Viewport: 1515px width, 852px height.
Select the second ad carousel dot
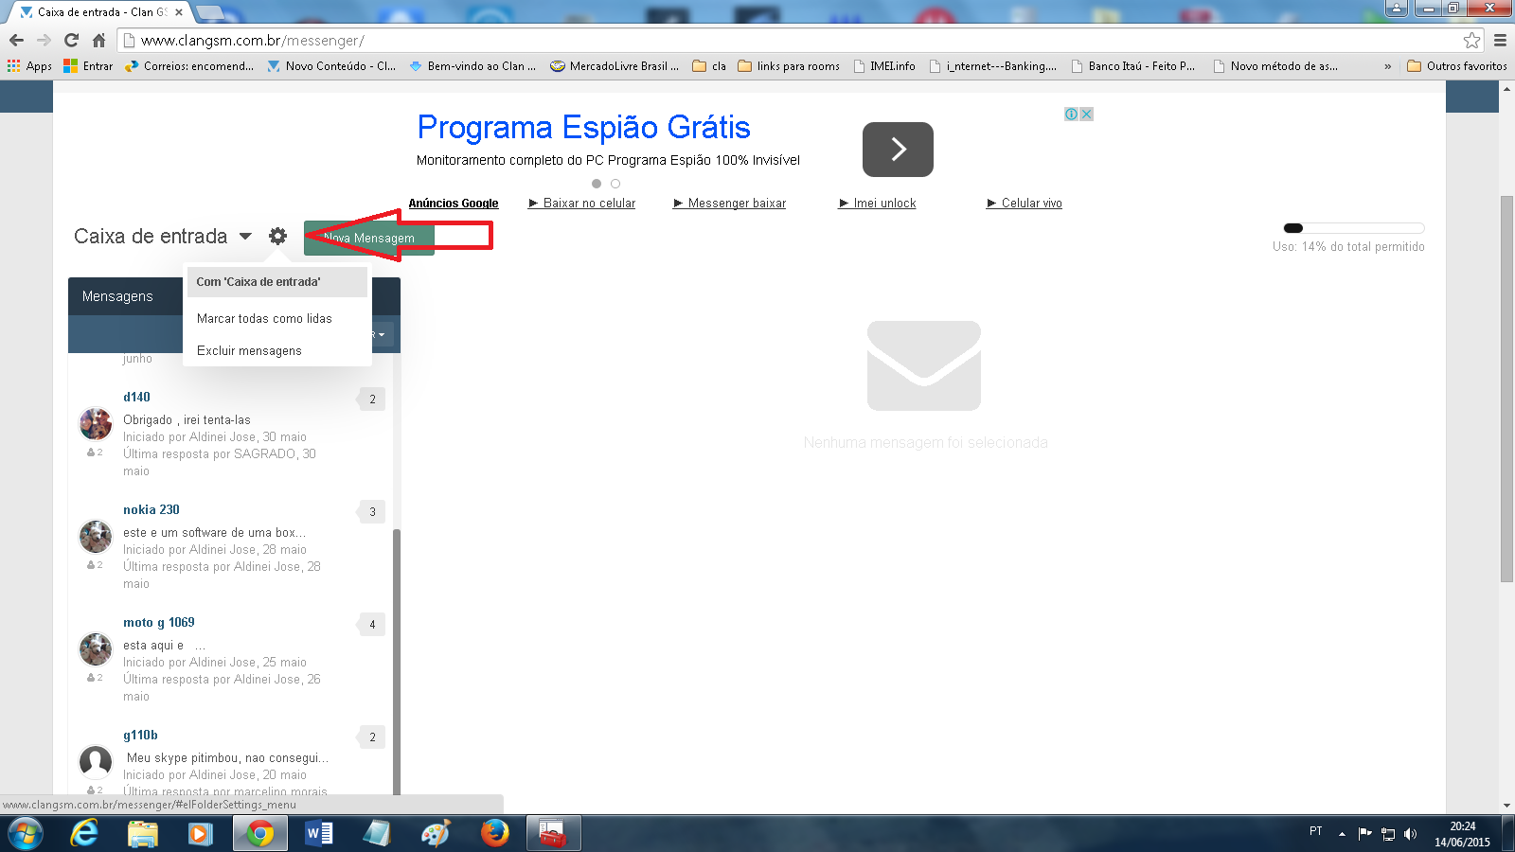point(615,184)
